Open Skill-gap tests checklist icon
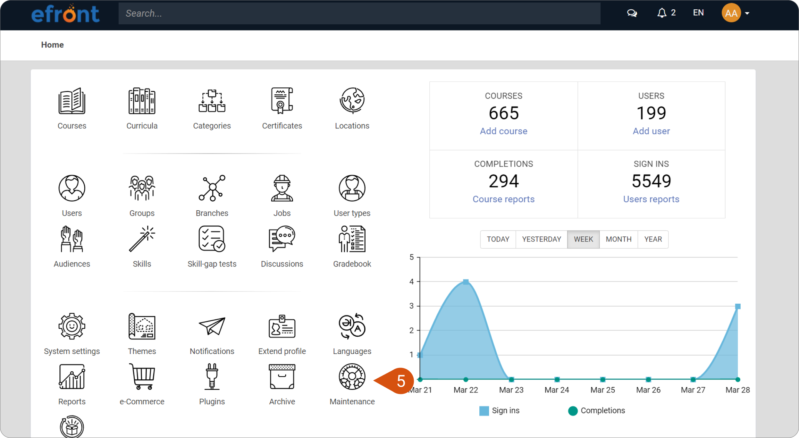The image size is (799, 438). click(x=212, y=239)
